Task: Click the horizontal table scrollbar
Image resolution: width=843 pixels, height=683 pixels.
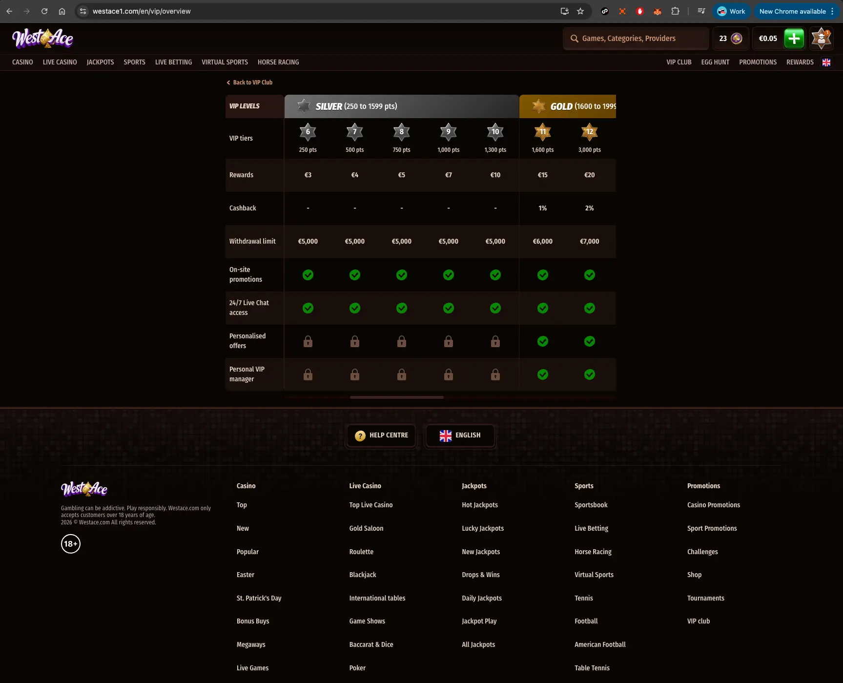Action: click(397, 397)
